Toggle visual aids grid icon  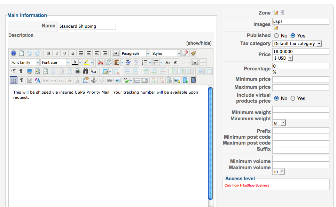(x=14, y=80)
